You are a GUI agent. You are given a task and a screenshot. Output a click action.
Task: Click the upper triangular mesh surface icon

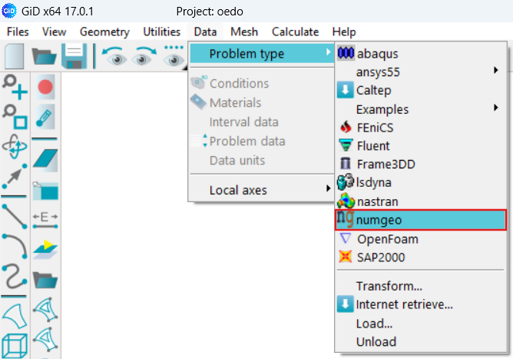(x=45, y=309)
